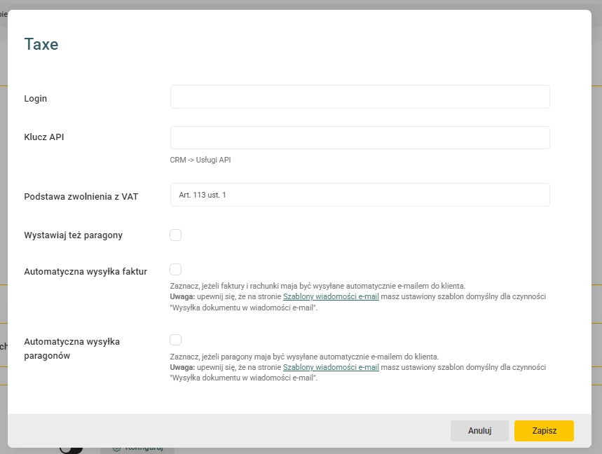This screenshot has height=454, width=602.
Task: Click the Automatyczna wysyłka paragonów label
Action: coord(71,348)
